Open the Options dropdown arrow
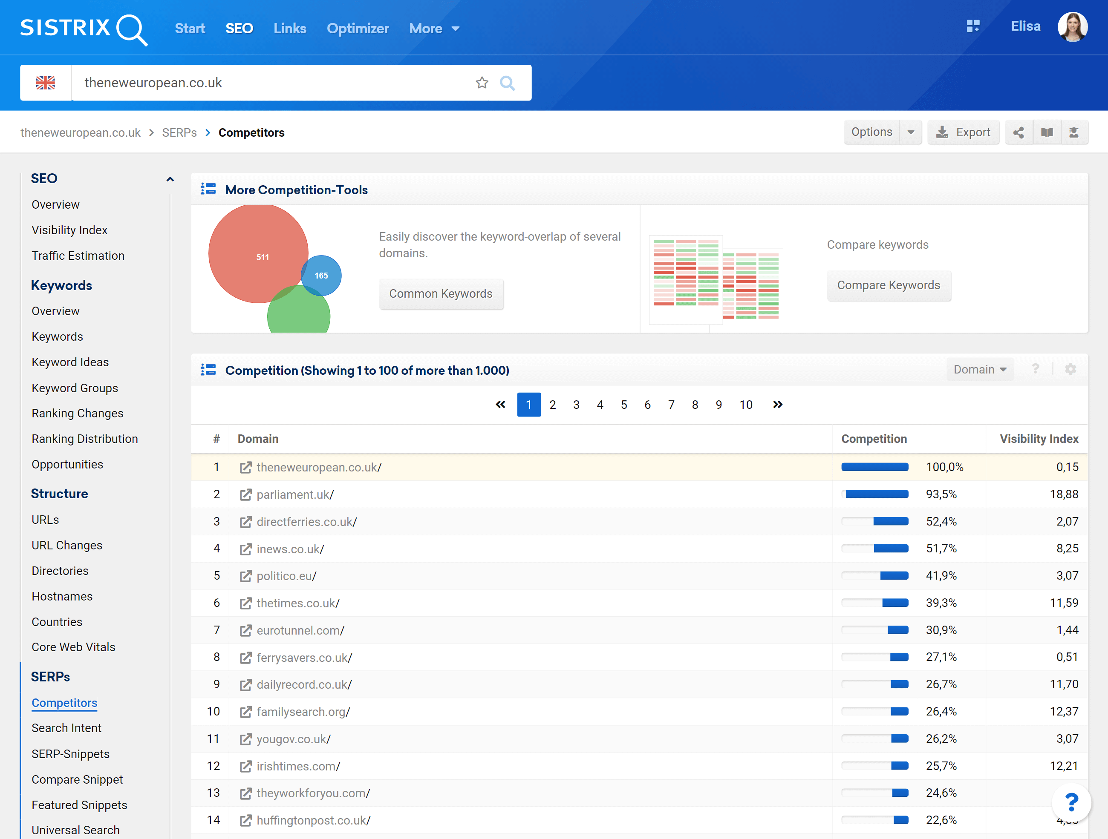Viewport: 1108px width, 839px height. tap(911, 132)
